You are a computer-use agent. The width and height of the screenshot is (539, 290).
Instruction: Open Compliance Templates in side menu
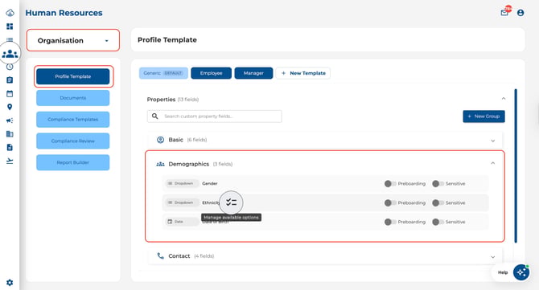73,120
